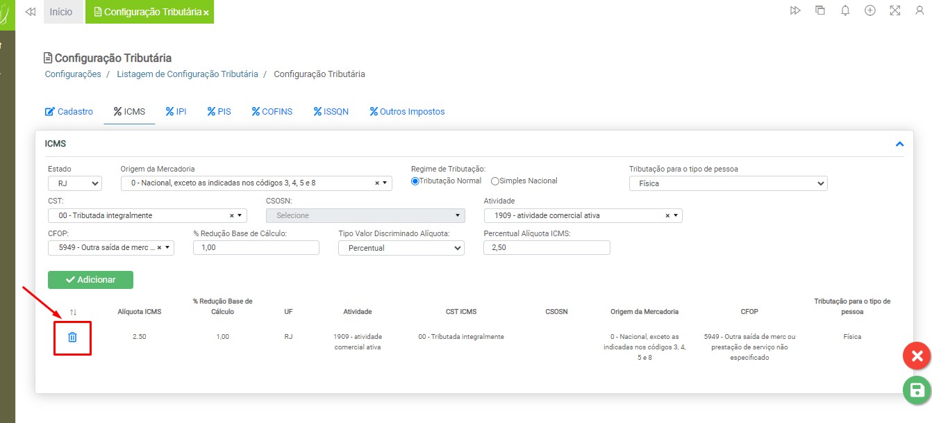This screenshot has height=423, width=932.
Task: Click the trash icon to delete ICMS row
Action: click(x=72, y=337)
